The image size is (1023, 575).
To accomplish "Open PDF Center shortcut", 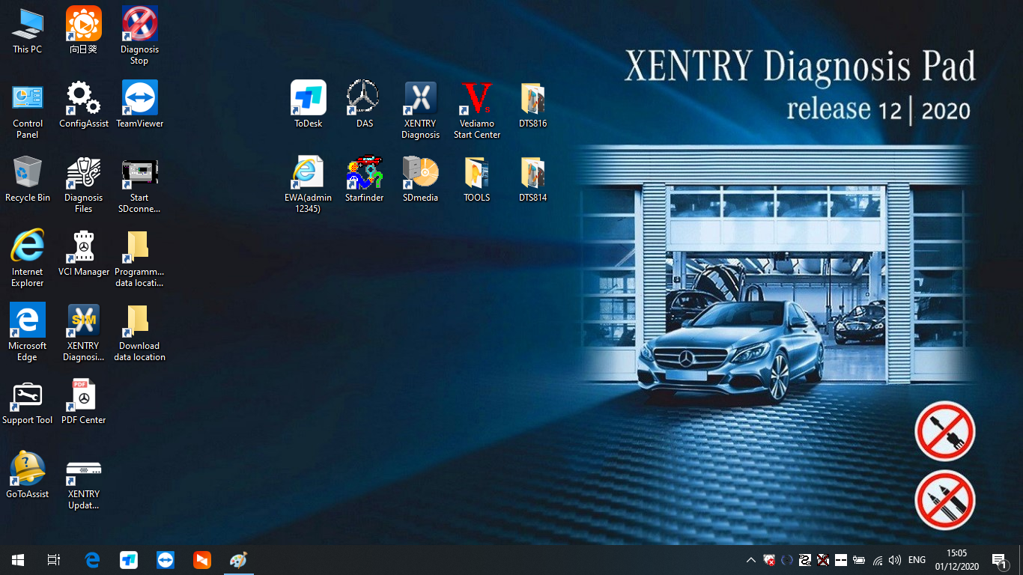I will click(x=83, y=401).
